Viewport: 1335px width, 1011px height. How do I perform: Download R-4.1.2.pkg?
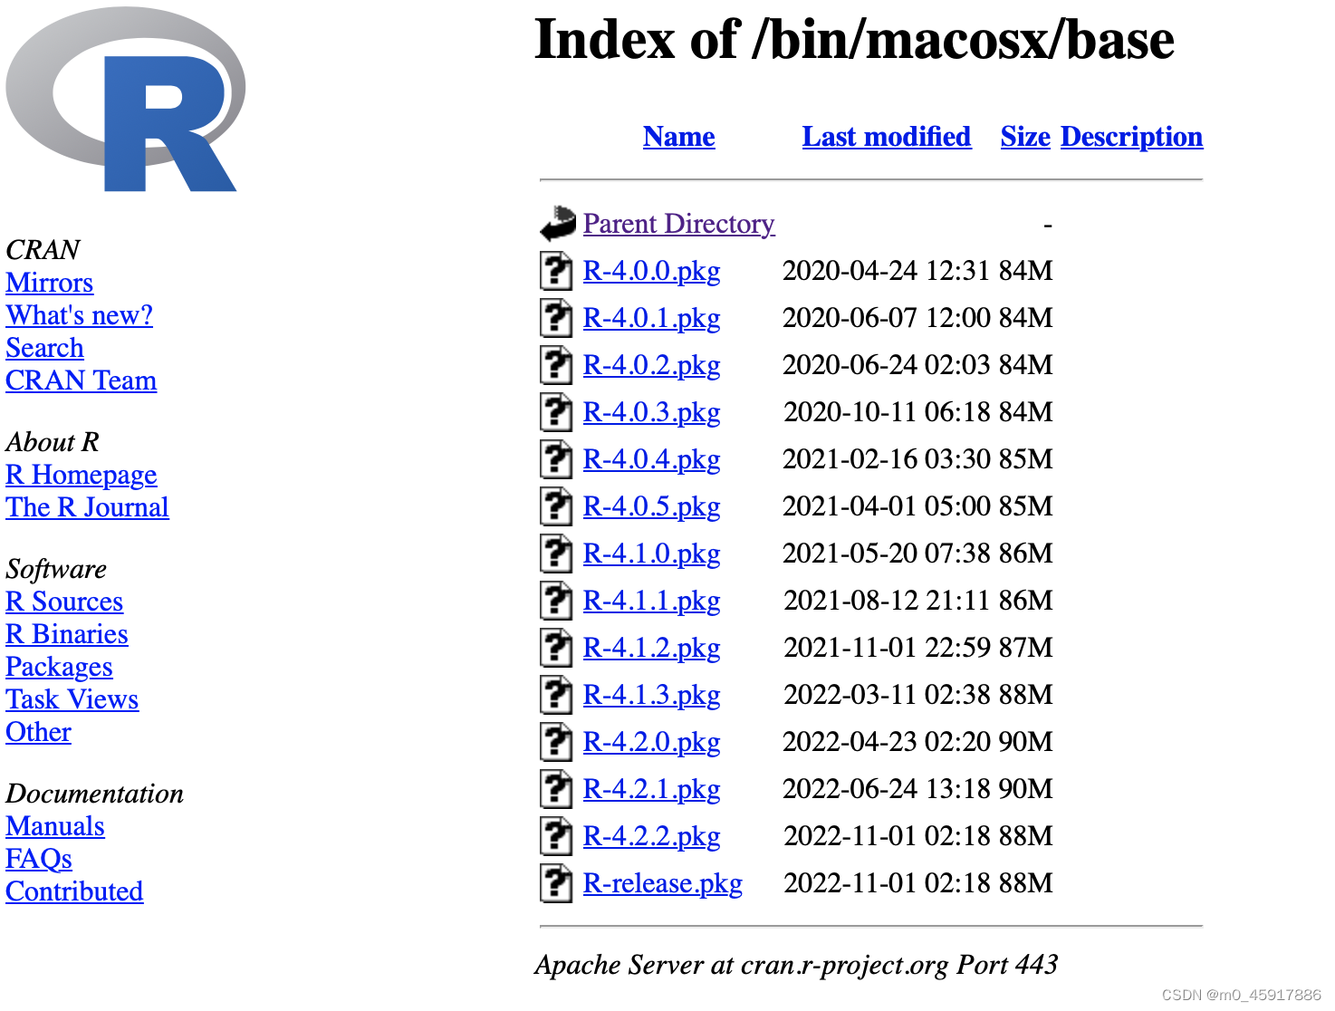tap(652, 648)
